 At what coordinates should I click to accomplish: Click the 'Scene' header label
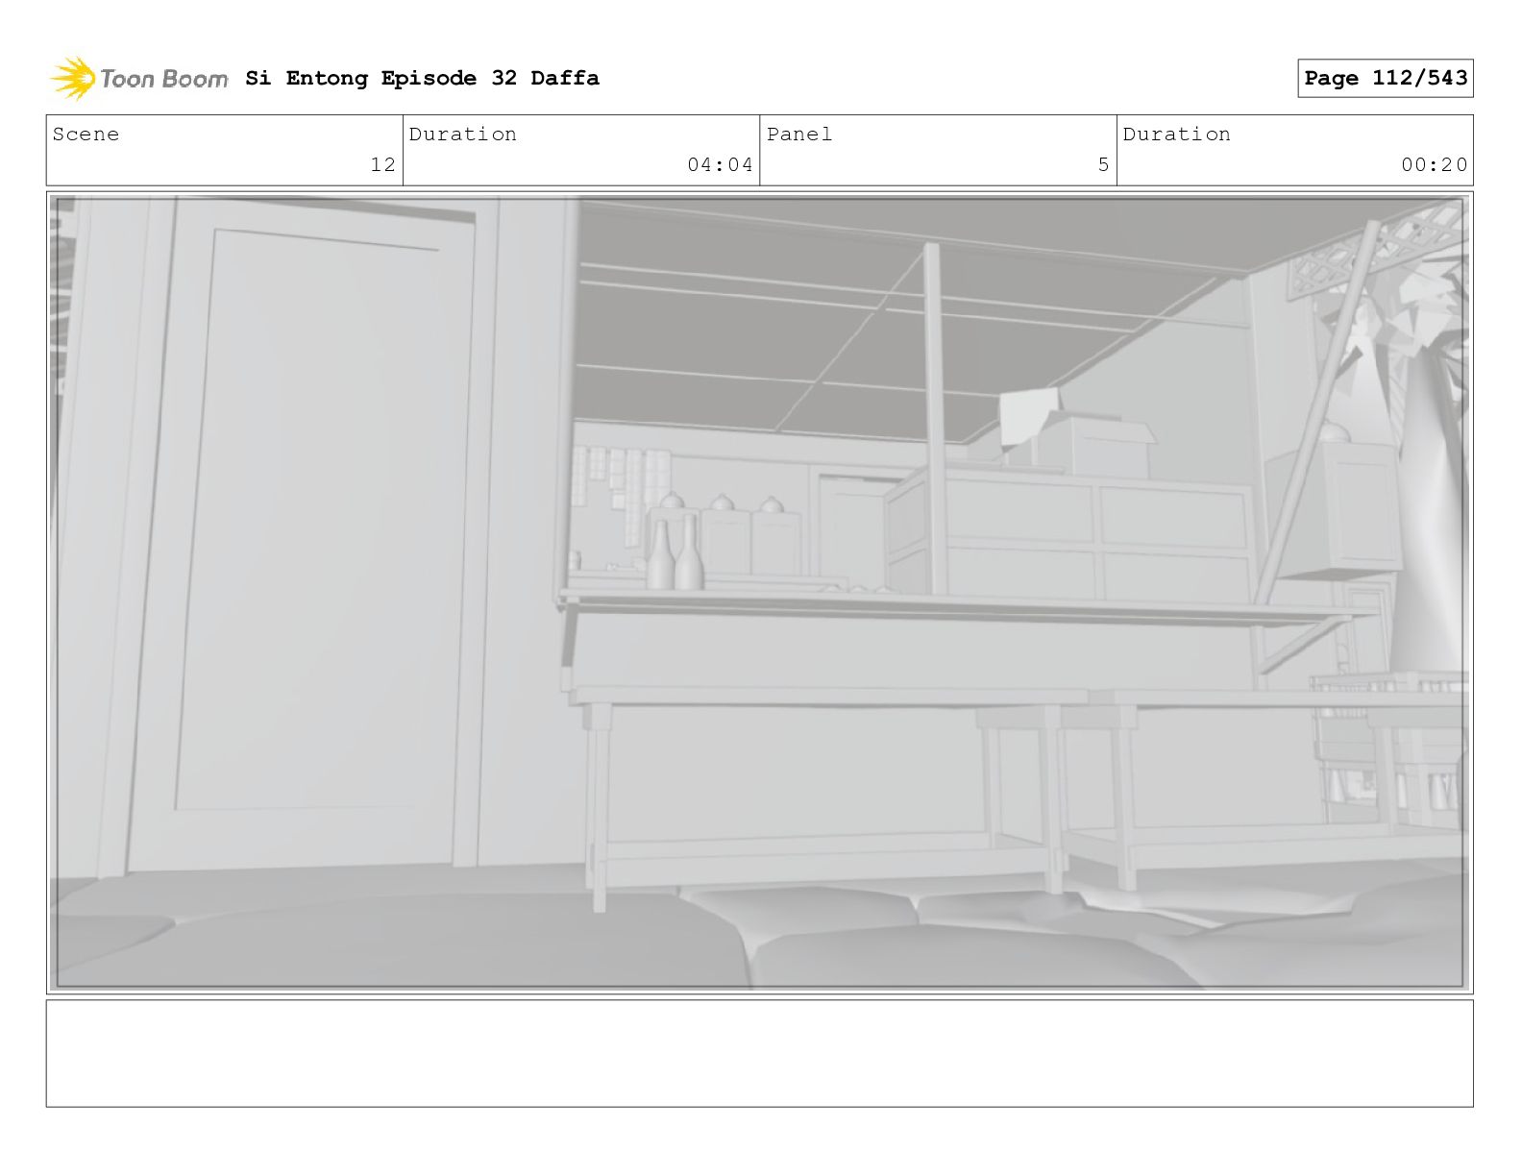86,135
